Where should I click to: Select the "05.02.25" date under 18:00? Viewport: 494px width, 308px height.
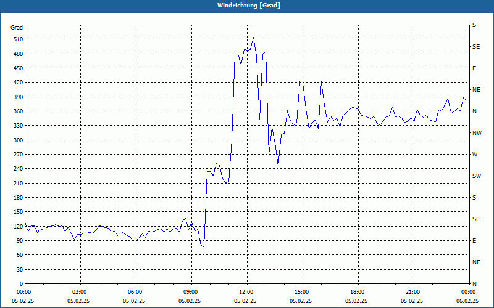[x=356, y=301]
